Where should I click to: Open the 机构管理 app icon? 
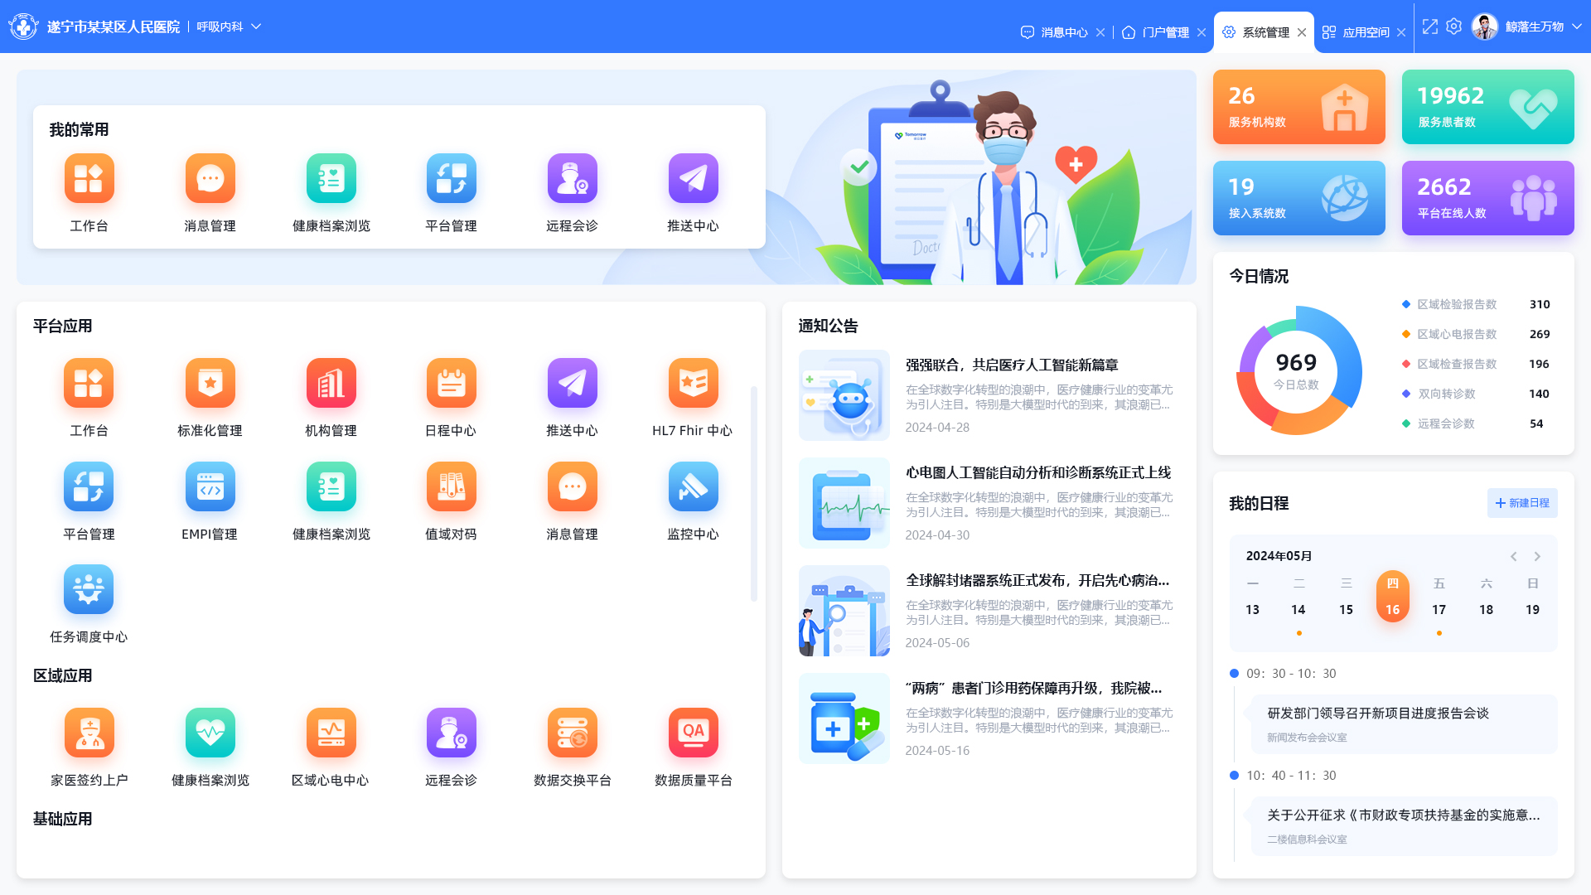pos(331,383)
